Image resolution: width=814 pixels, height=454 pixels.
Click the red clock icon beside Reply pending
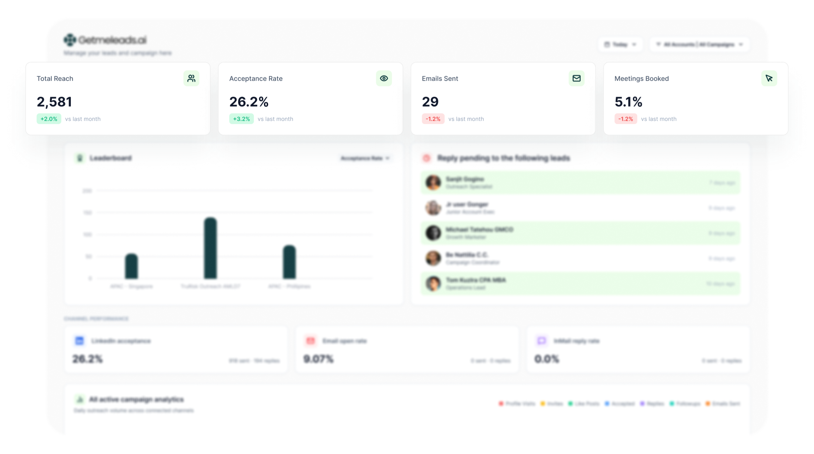coord(427,158)
